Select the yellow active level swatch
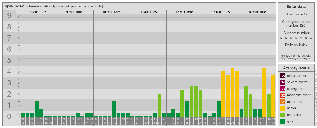The width and height of the screenshot is (317, 128). pyautogui.click(x=282, y=108)
